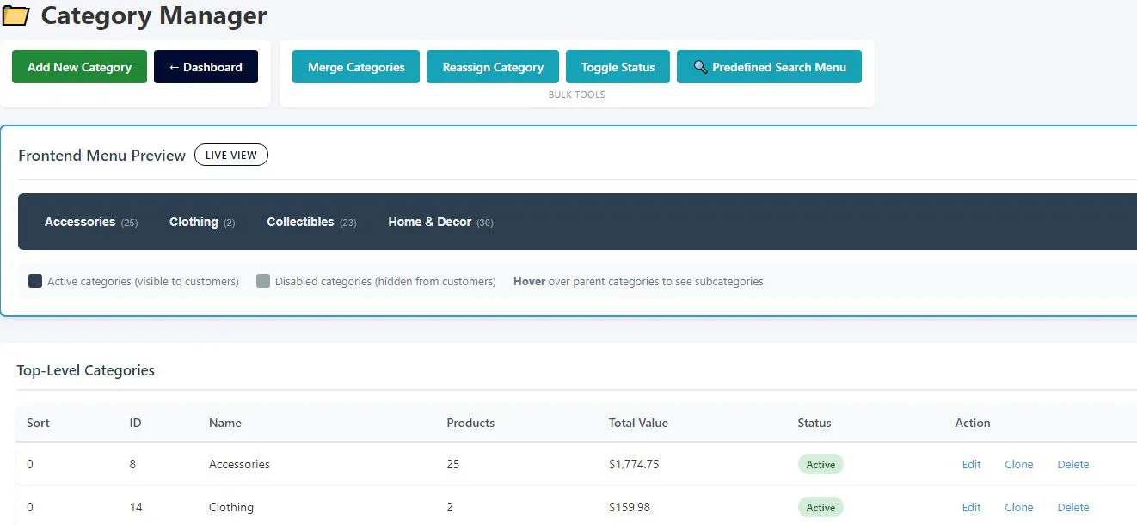
Task: Open the Merge Categories bulk tool
Action: point(356,67)
